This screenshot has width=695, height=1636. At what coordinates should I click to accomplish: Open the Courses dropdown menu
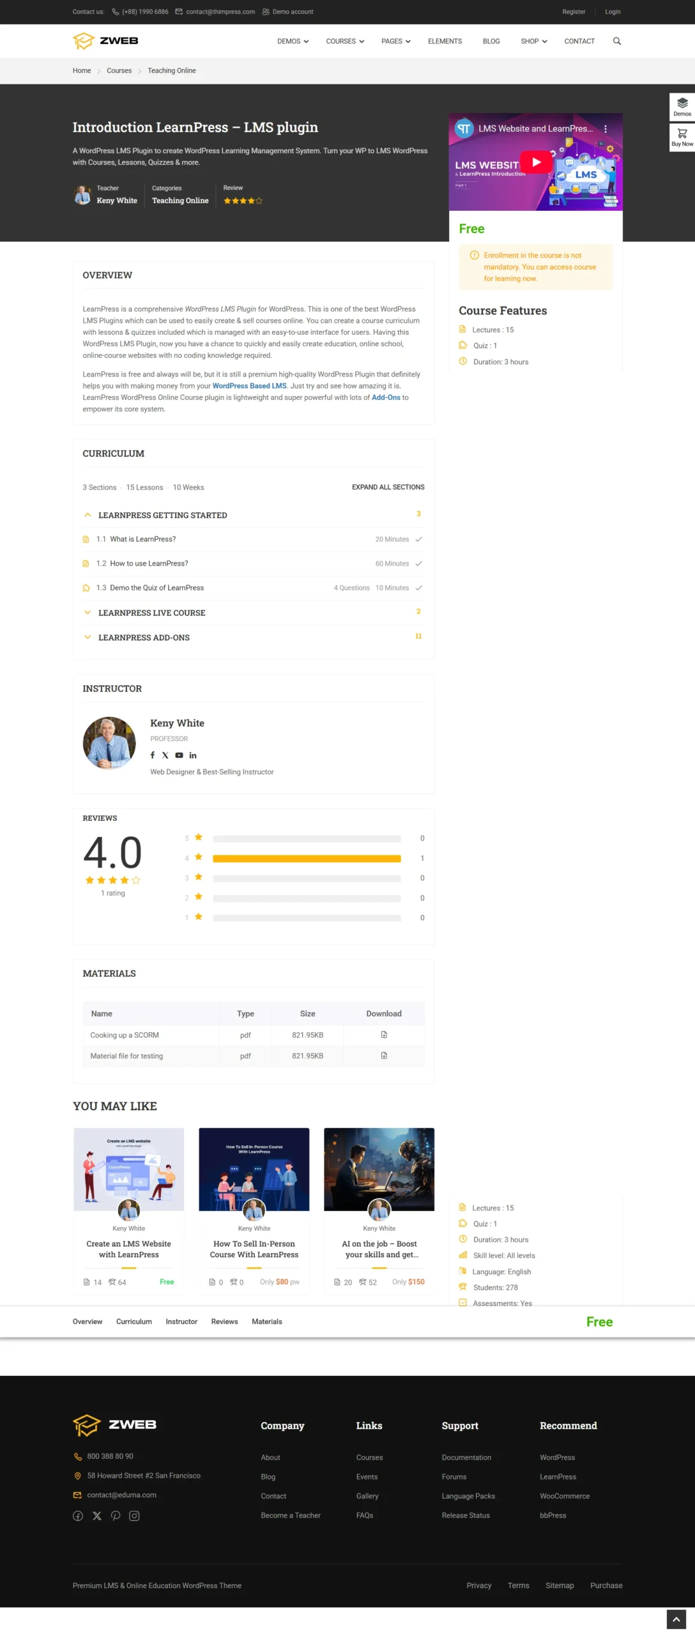pos(345,41)
